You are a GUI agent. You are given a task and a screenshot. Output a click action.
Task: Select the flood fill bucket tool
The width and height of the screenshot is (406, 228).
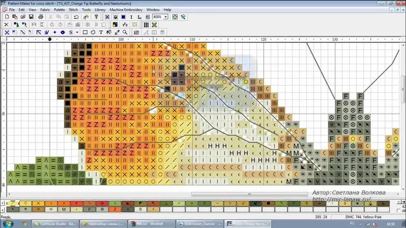click(109, 32)
